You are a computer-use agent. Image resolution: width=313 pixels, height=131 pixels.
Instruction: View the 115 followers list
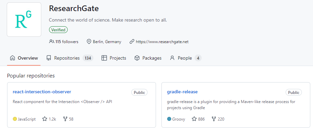[67, 42]
